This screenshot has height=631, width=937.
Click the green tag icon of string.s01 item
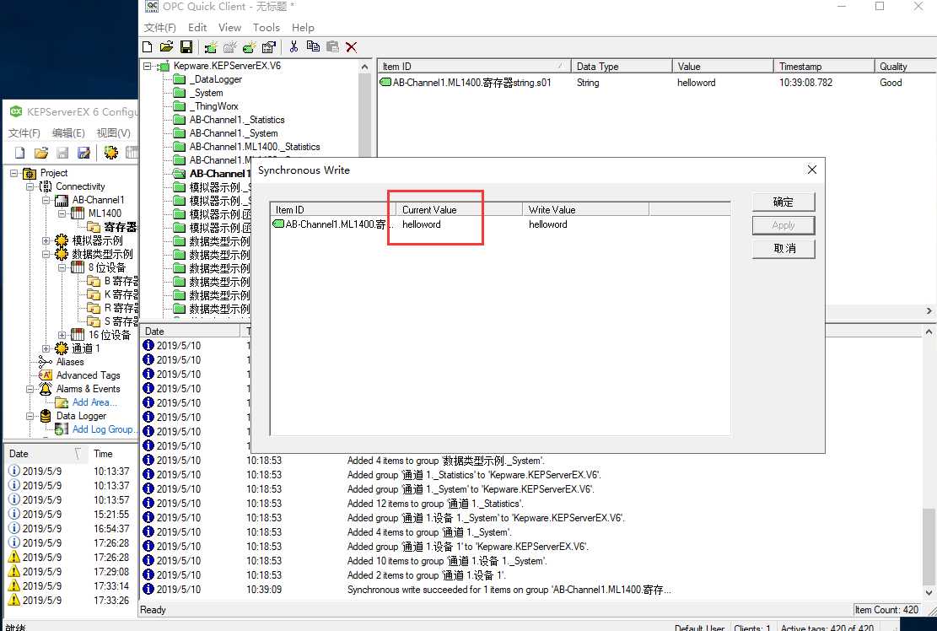385,83
